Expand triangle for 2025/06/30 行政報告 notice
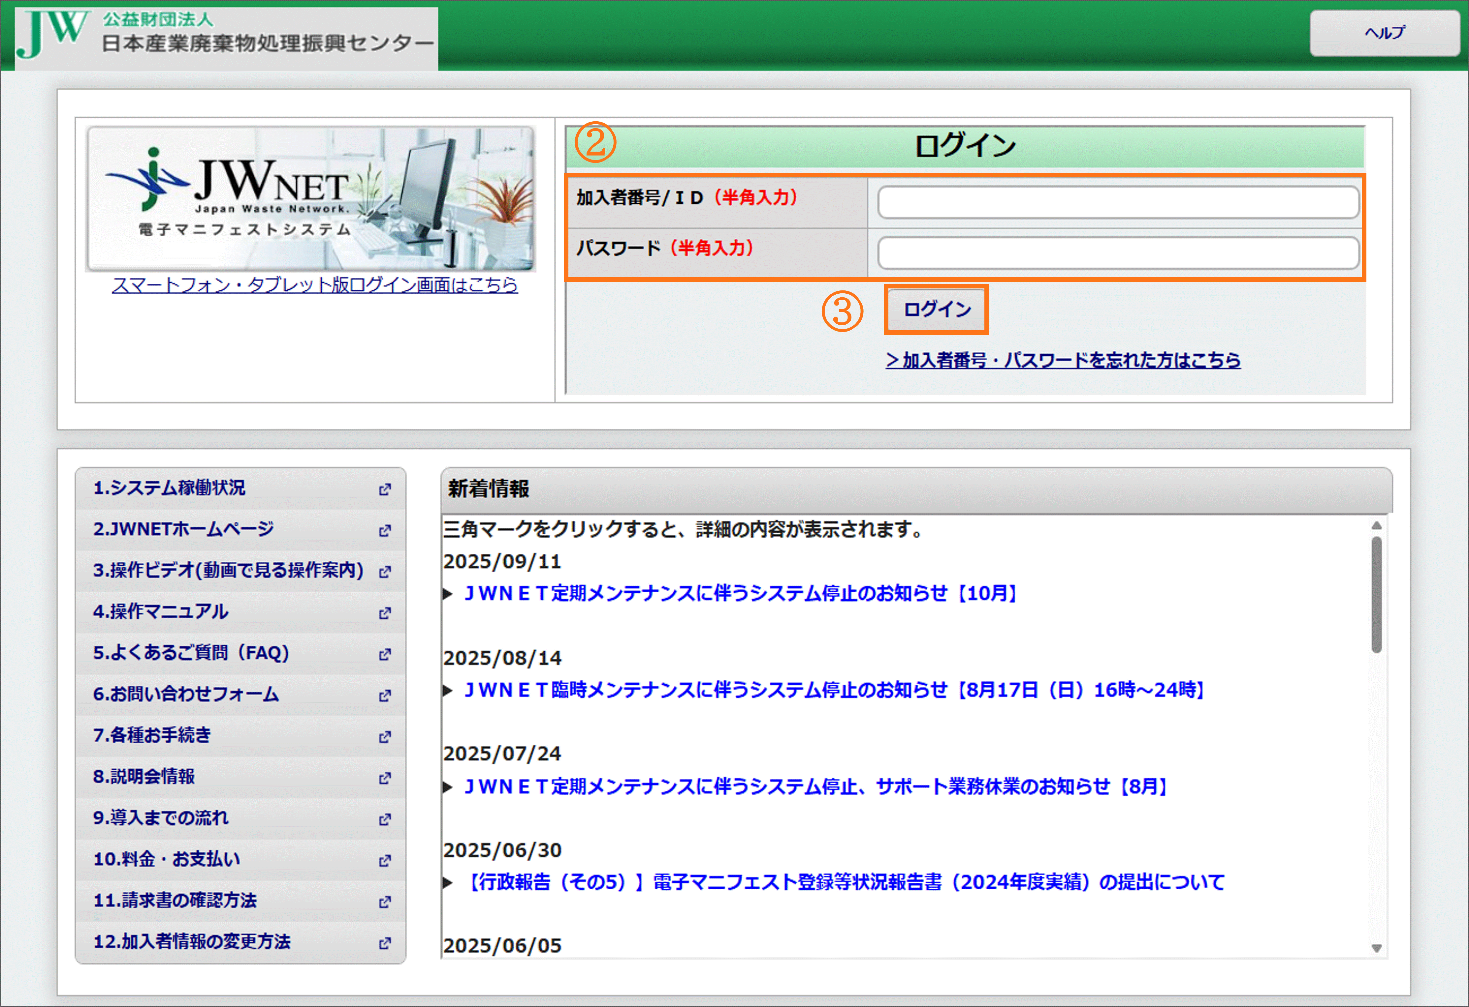Viewport: 1469px width, 1007px height. point(448,882)
